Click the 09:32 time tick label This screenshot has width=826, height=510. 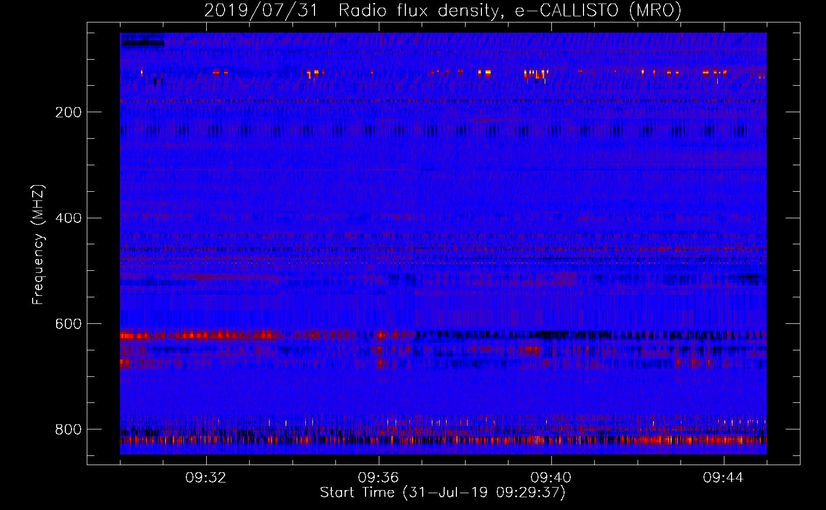click(206, 478)
